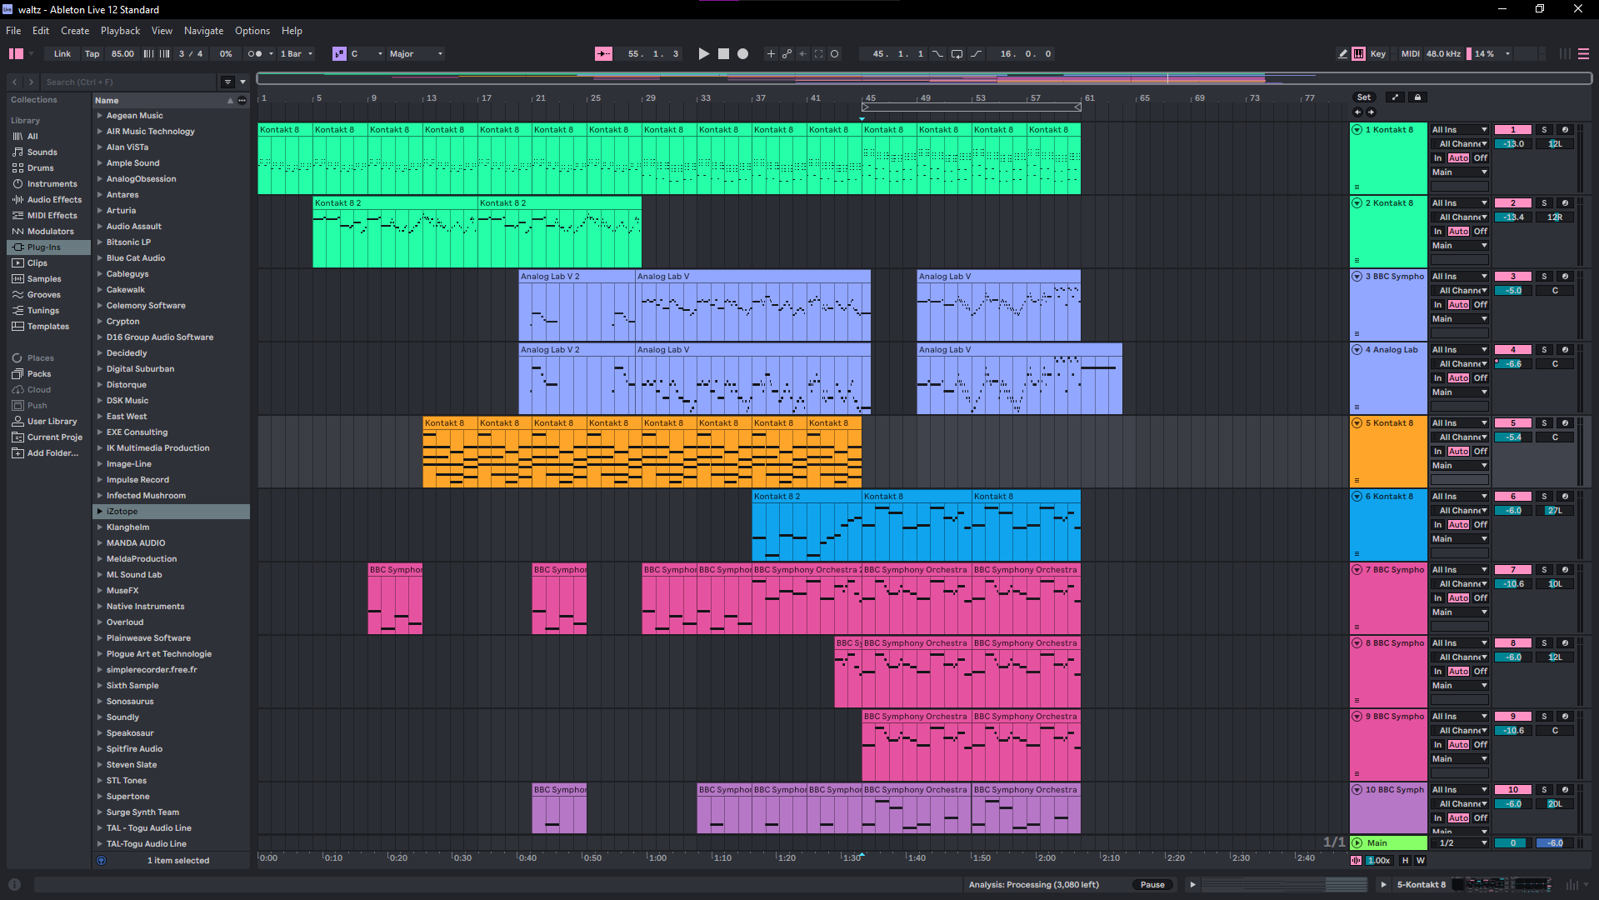Open the File menu
The width and height of the screenshot is (1599, 900).
click(x=13, y=31)
